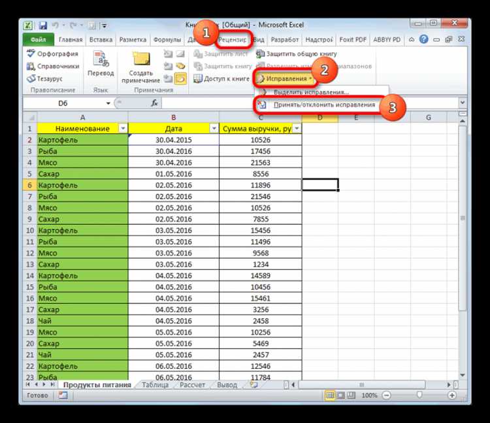Open the Наименование column filter dropdown
Viewport: 490px width, 423px height.
(123, 129)
